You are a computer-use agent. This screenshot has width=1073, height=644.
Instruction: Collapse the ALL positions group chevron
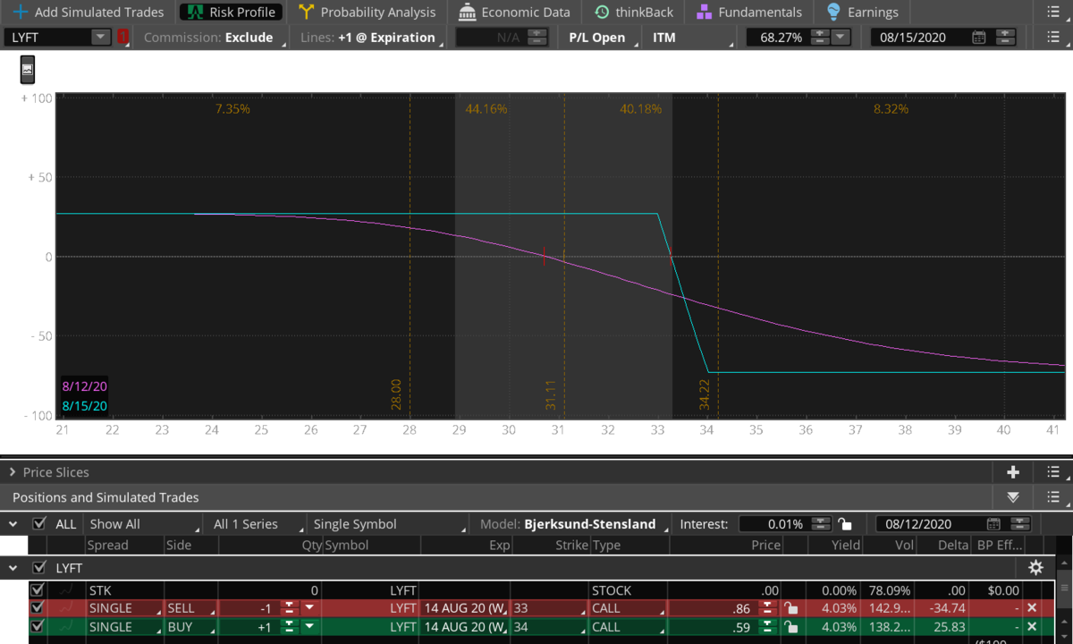[x=13, y=524]
